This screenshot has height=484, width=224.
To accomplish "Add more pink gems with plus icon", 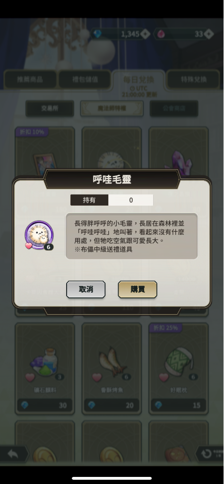I will [x=209, y=34].
